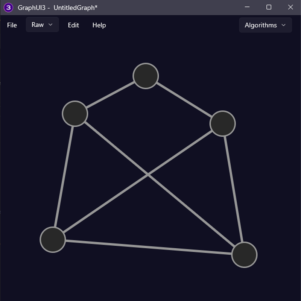
Task: Maximize the GraphUI3 window
Action: tap(269, 7)
